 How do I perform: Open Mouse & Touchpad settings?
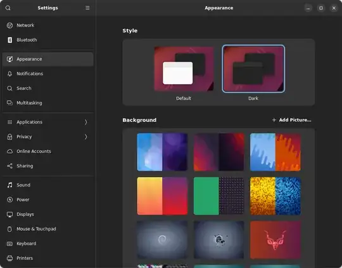[x=47, y=229]
